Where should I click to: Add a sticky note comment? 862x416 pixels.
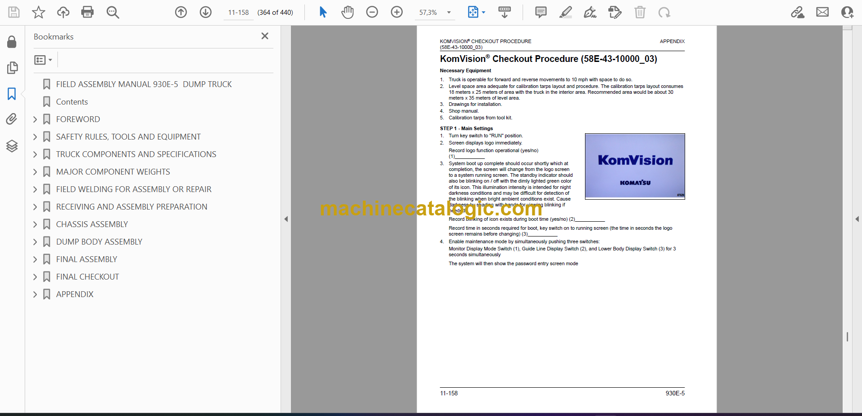[541, 12]
